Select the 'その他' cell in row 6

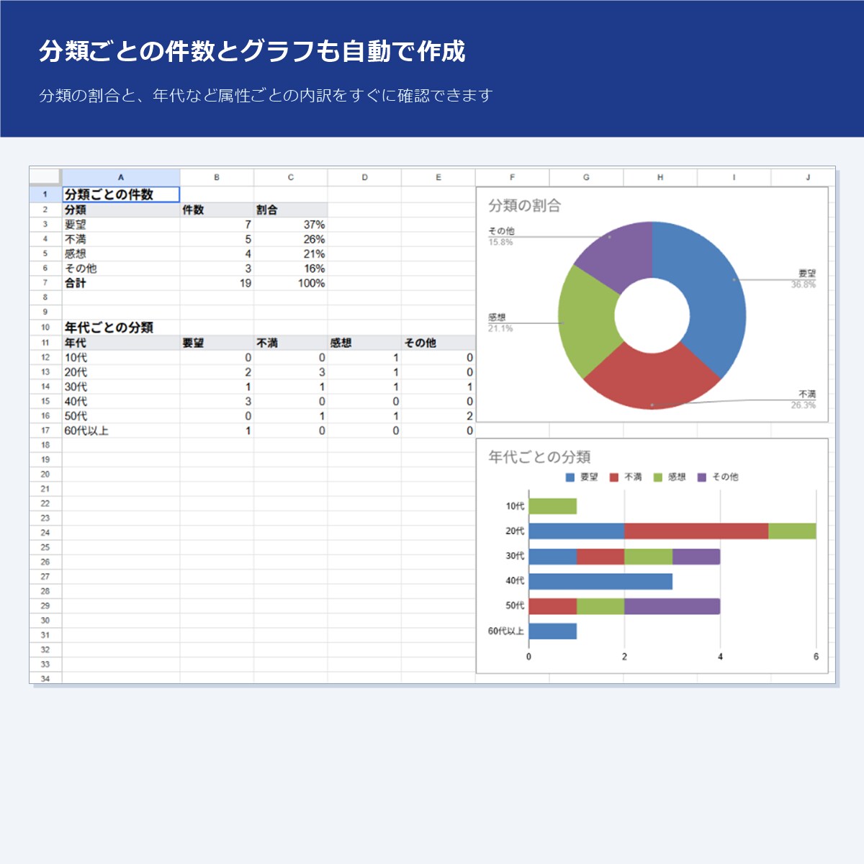[x=121, y=269]
